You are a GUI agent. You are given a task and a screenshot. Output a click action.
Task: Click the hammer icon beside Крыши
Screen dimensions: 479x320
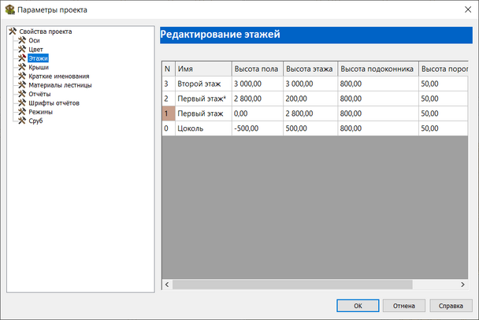click(x=22, y=67)
